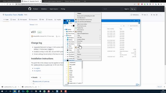Expand the Roms folder node
This screenshot has width=166, height=93.
[67, 79]
